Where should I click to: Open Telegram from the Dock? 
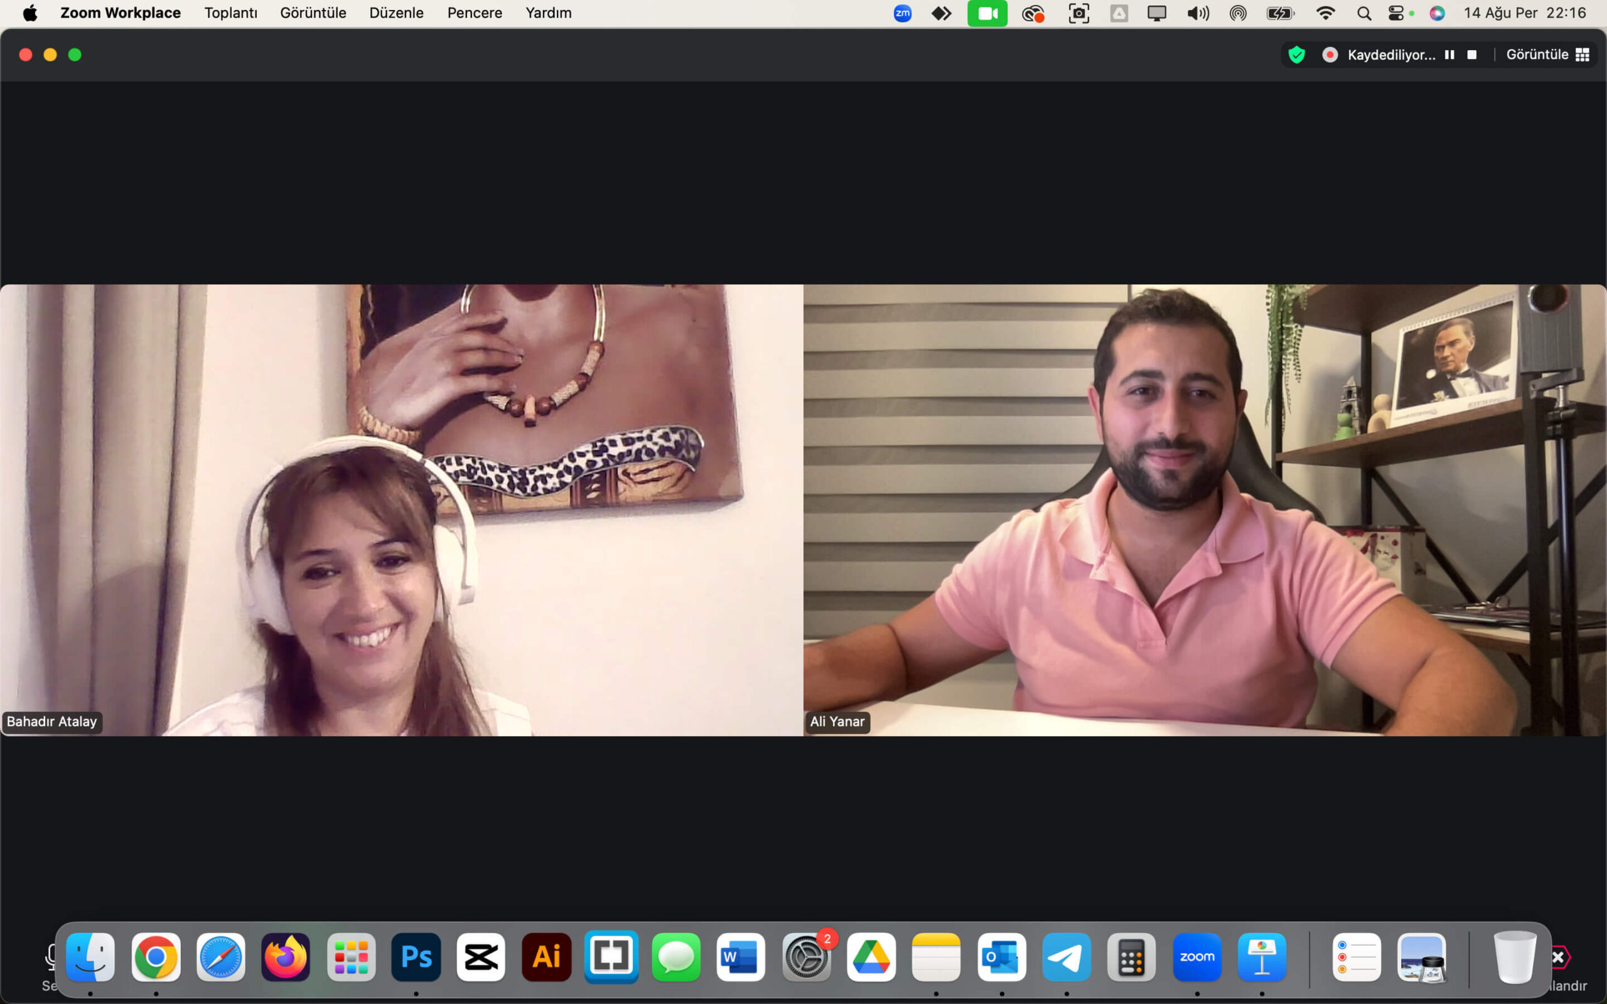pos(1066,957)
